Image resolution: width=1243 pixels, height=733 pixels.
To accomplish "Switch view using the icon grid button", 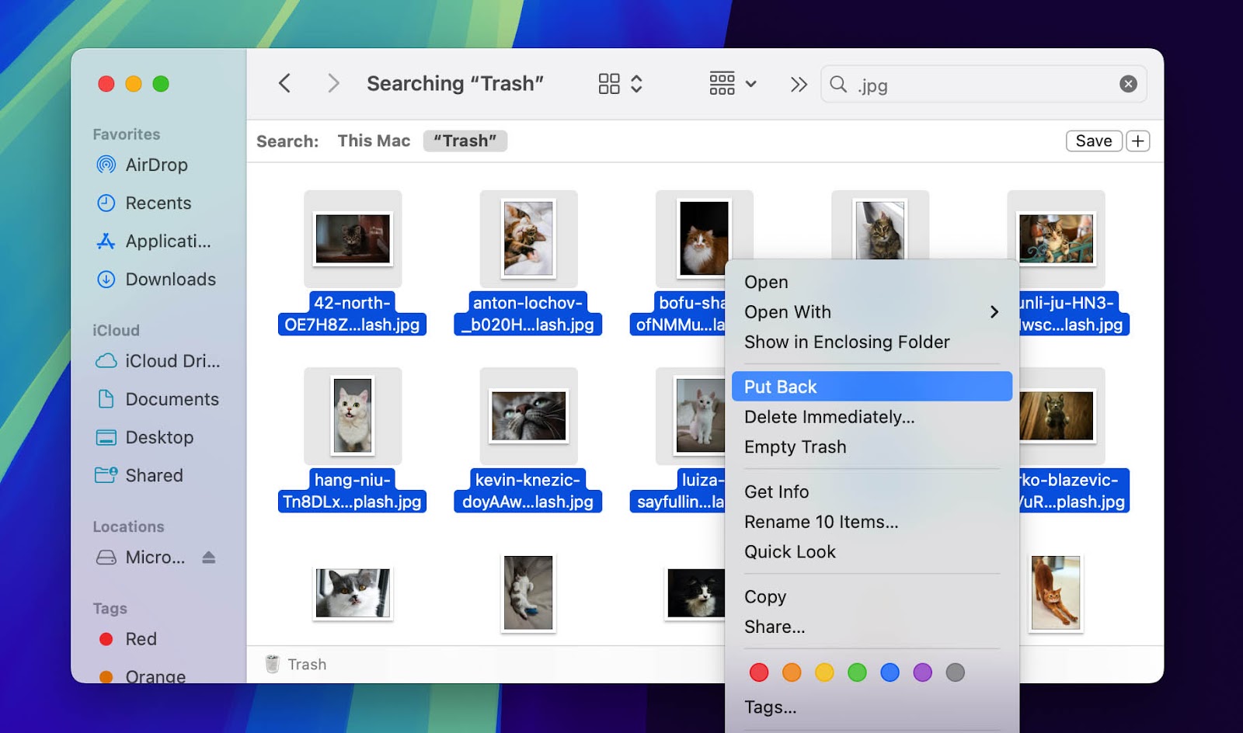I will pyautogui.click(x=620, y=83).
